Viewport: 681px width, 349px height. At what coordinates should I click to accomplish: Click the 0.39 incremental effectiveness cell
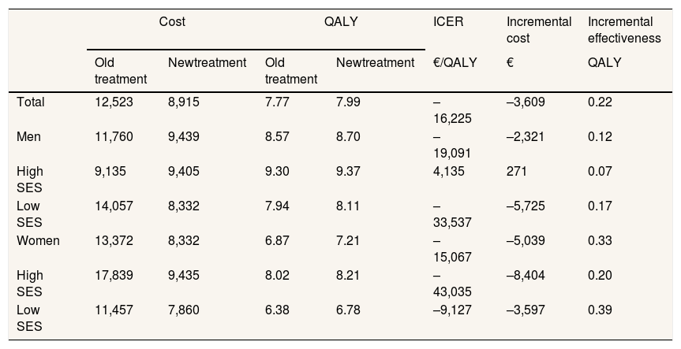pos(601,310)
